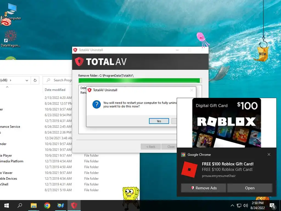Click the greyed Back button in the uninstaller

pos(151,147)
